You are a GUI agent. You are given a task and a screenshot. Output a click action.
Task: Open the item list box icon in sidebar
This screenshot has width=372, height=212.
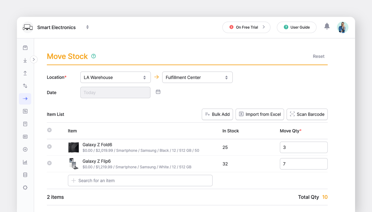25,48
